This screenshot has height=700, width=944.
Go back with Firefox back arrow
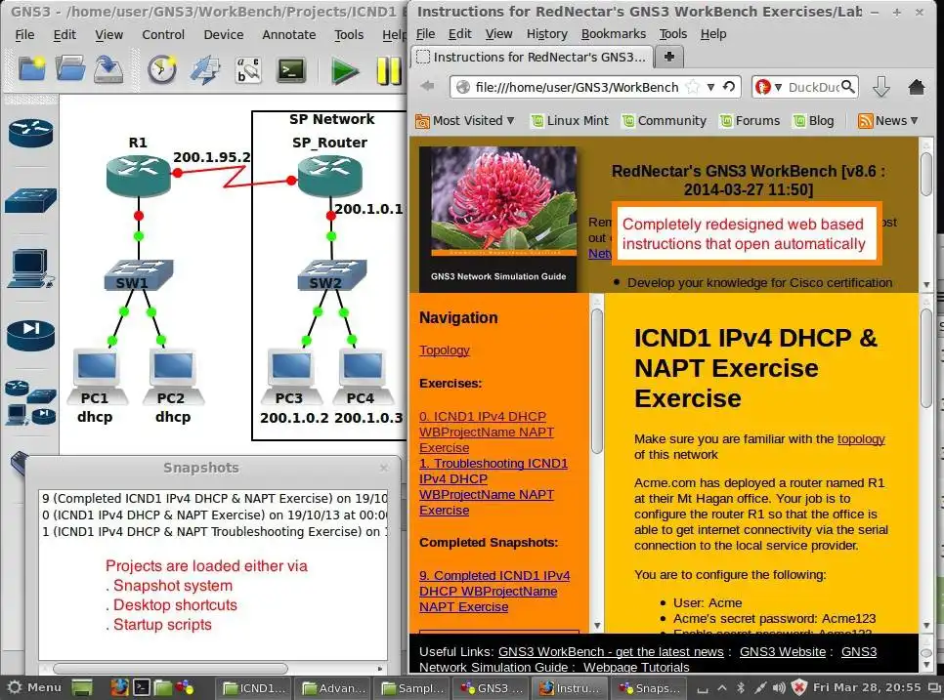point(427,87)
